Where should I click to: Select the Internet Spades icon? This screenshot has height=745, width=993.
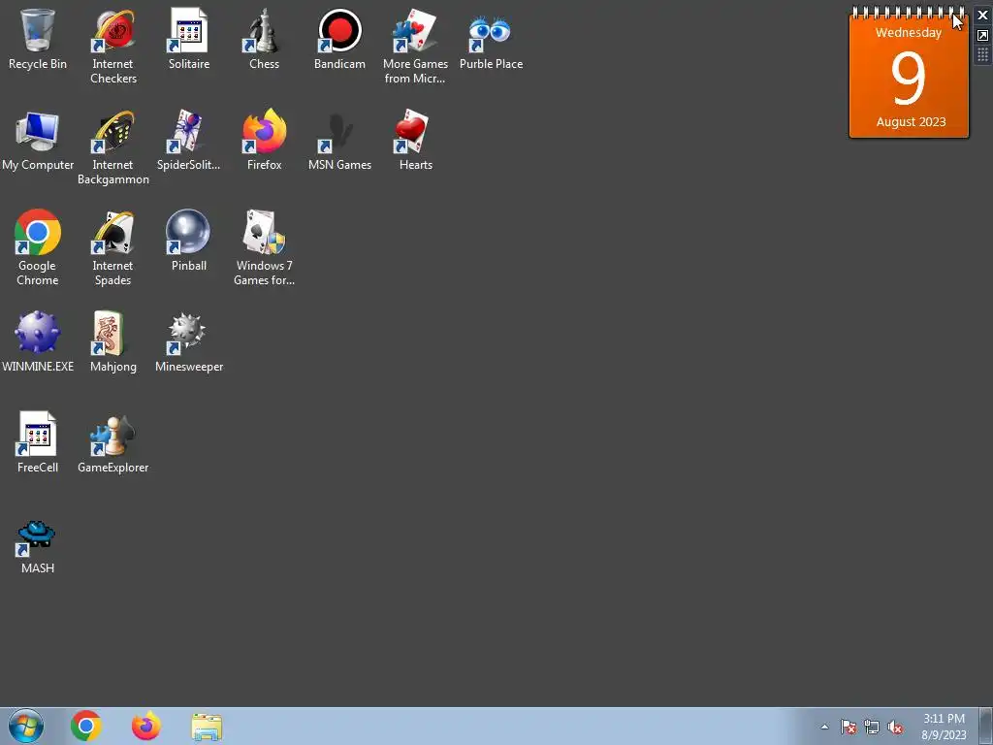pos(112,248)
